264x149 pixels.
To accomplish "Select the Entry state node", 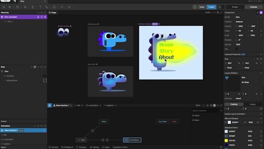I will point(104,121).
